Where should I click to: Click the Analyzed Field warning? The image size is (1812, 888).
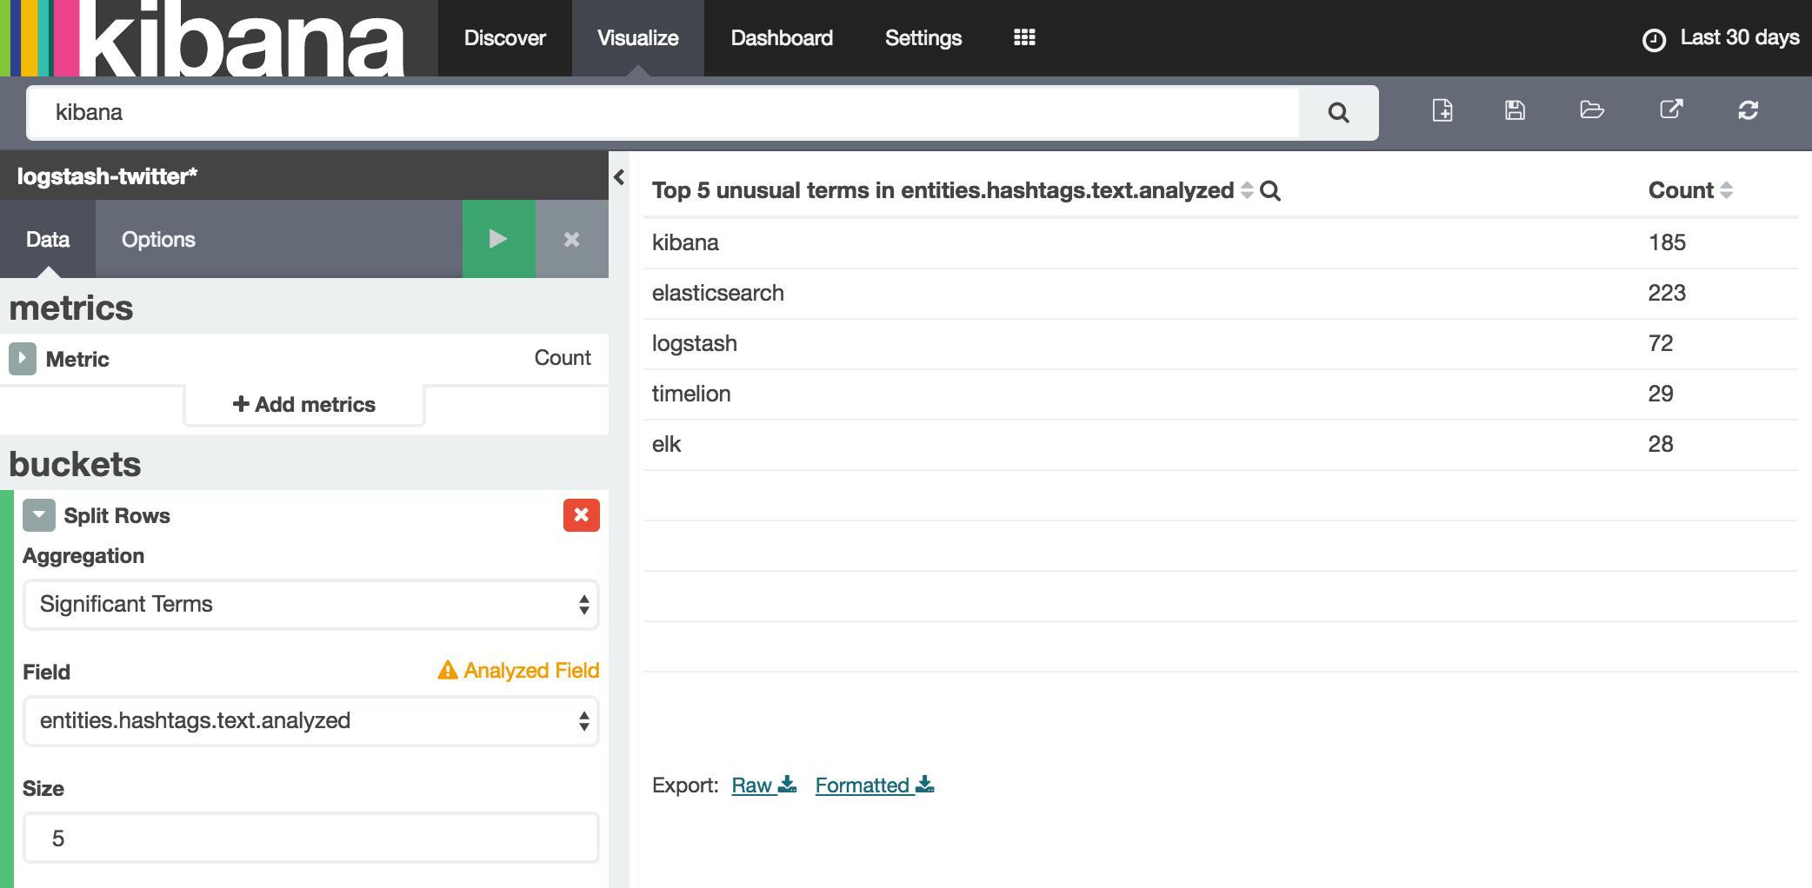518,670
